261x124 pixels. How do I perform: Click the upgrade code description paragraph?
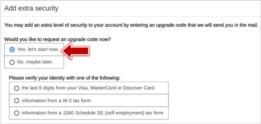tap(131, 26)
